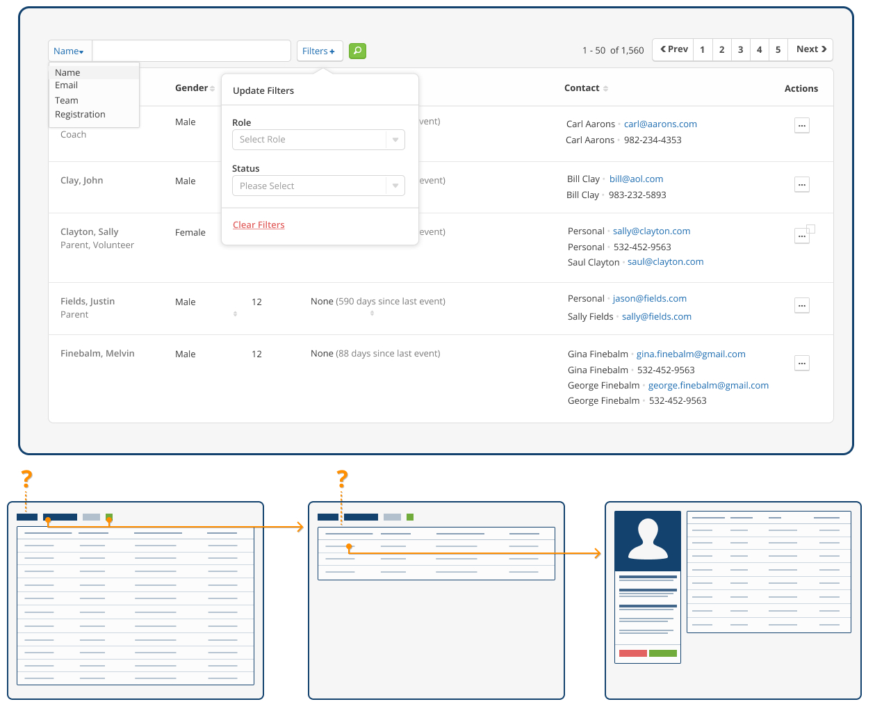Sort by Gender column arrows
Image resolution: width=875 pixels, height=711 pixels.
pos(212,89)
